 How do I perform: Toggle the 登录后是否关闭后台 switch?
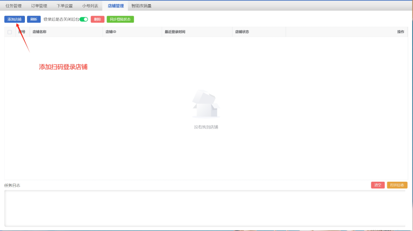click(84, 19)
